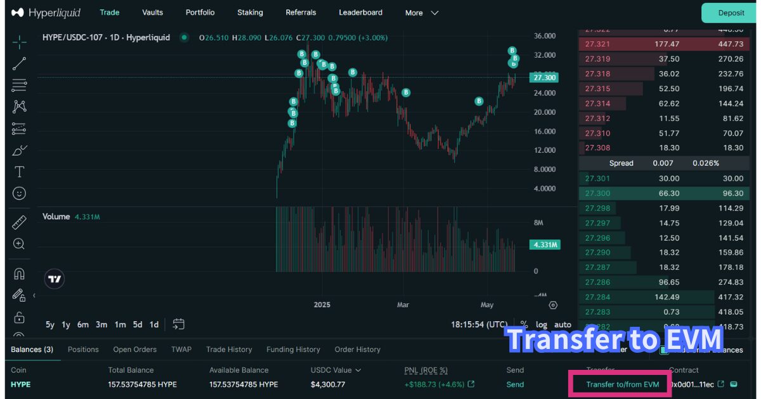Set chart range to 1m
Screen dimensions: 761x399
pos(120,324)
